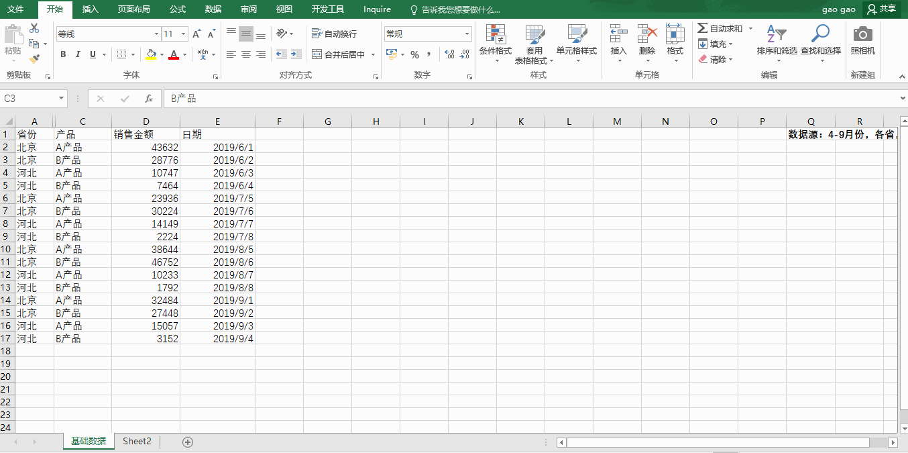Switch to the 开发工具 tab
Viewport: 908px width, 453px height.
[328, 9]
